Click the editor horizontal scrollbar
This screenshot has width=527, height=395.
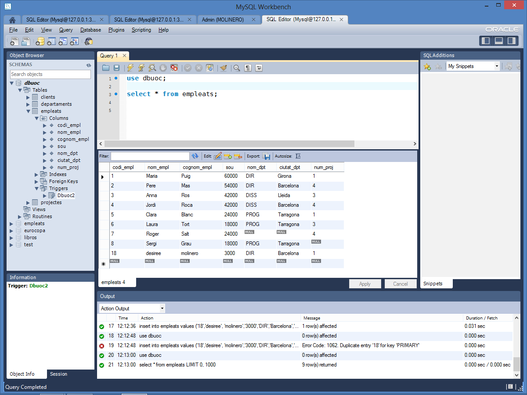[229, 144]
